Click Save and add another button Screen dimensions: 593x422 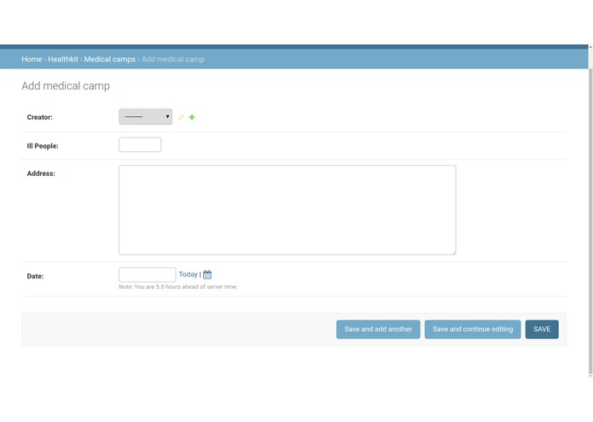click(378, 329)
